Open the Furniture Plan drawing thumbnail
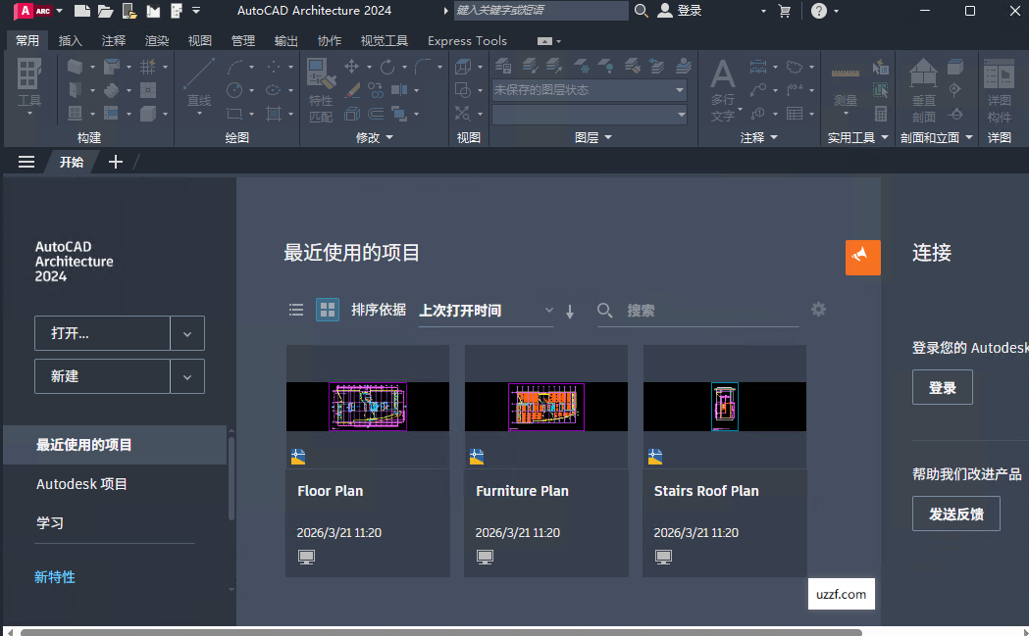Screen dimensions: 1029x636 tap(545, 406)
